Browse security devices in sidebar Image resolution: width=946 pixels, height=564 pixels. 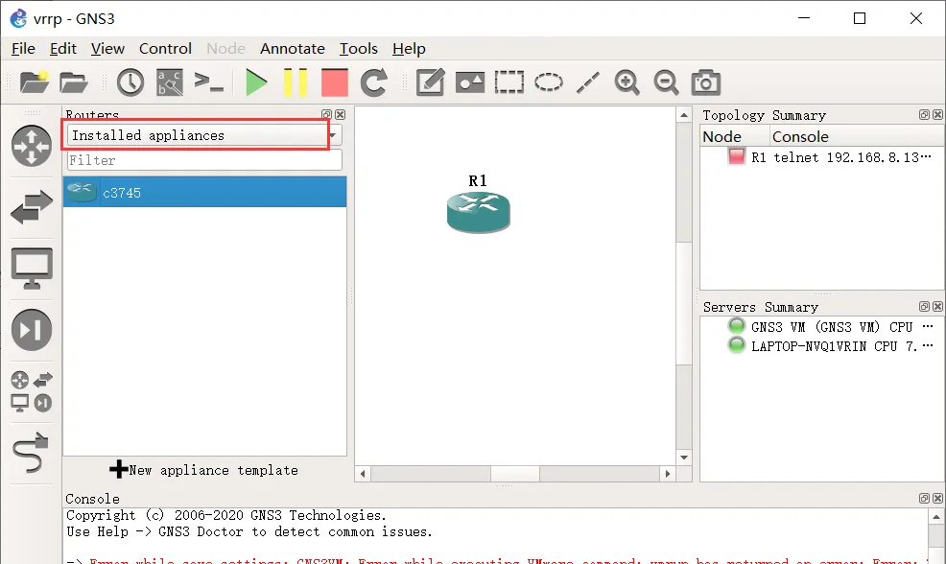(x=32, y=330)
